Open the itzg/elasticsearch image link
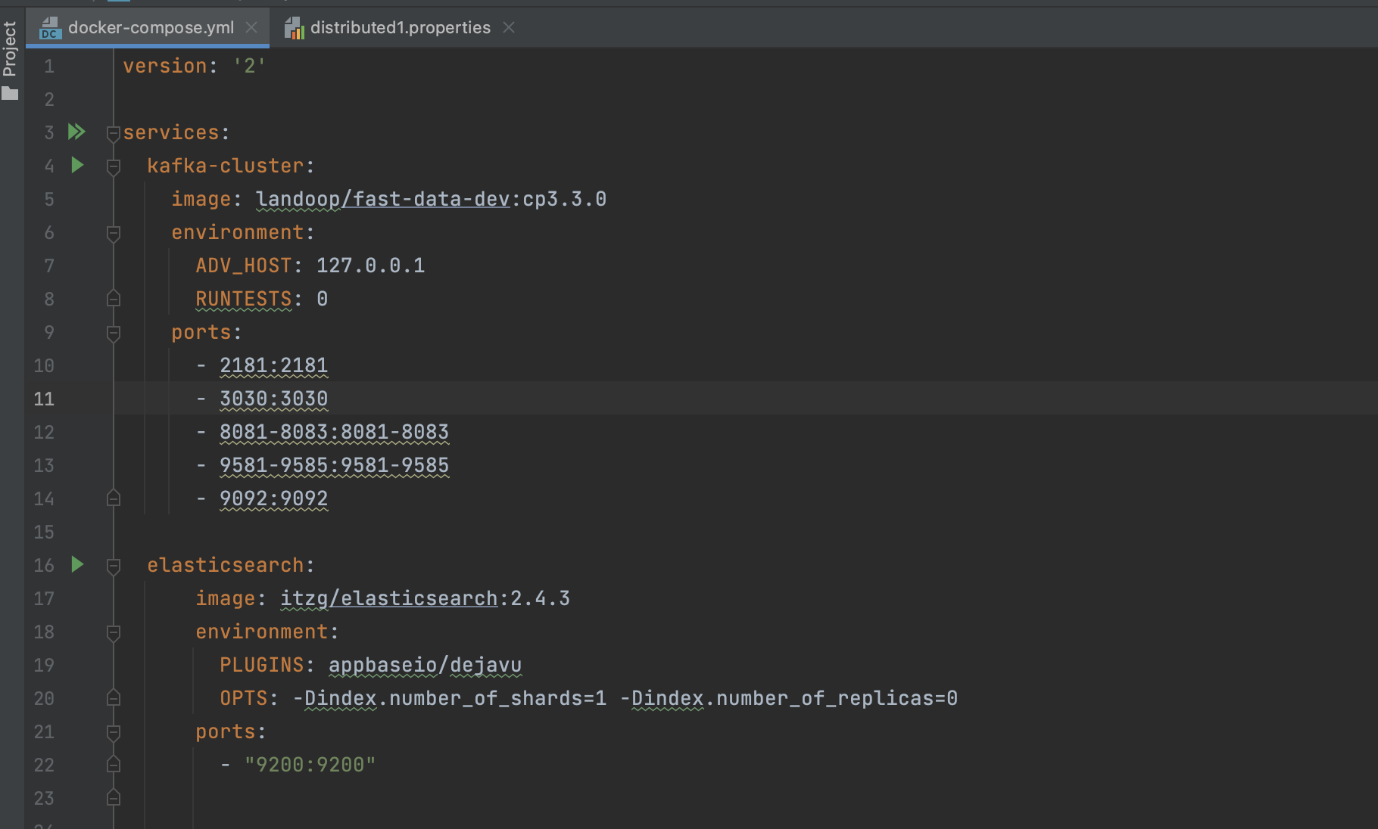Image resolution: width=1378 pixels, height=829 pixels. (391, 598)
